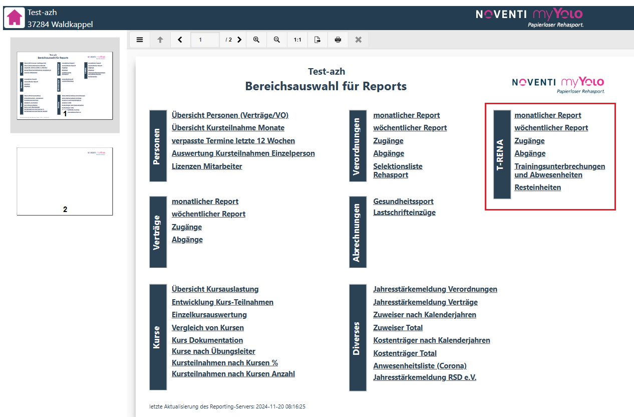Open Resteinheiten under T-RENA
The height and width of the screenshot is (417, 634).
tap(537, 187)
